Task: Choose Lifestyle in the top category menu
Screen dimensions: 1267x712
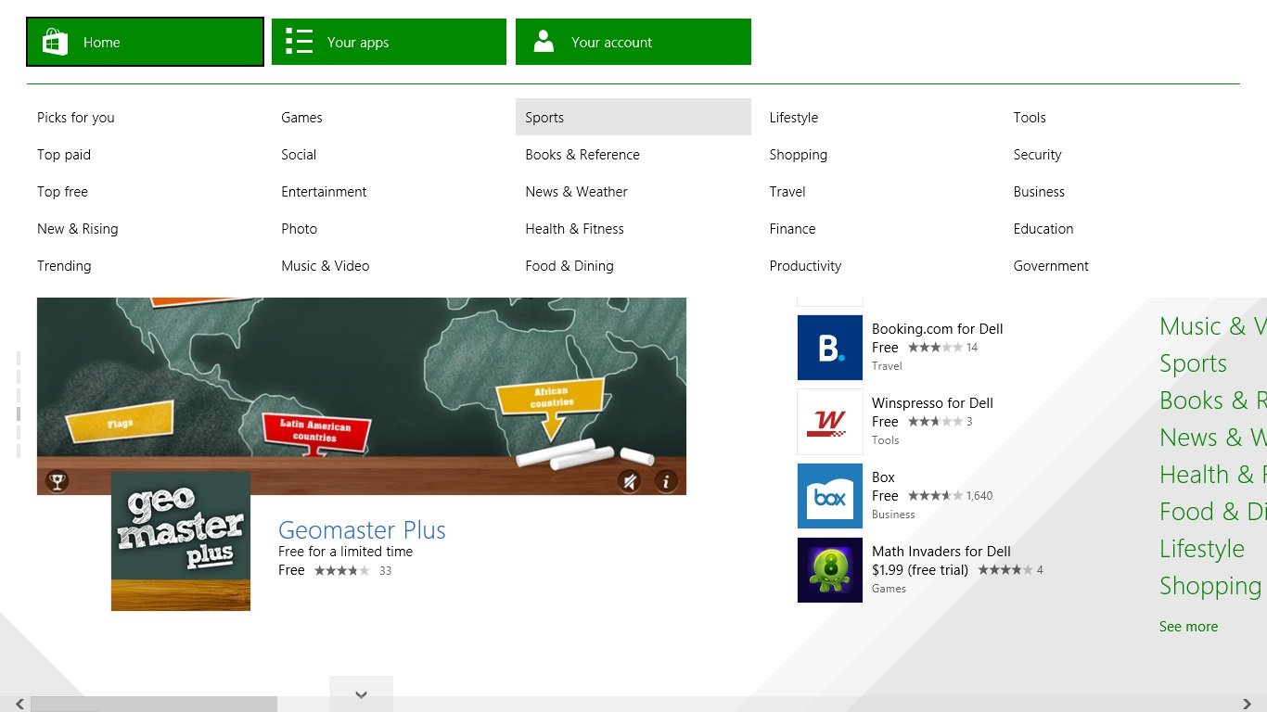Action: click(794, 118)
